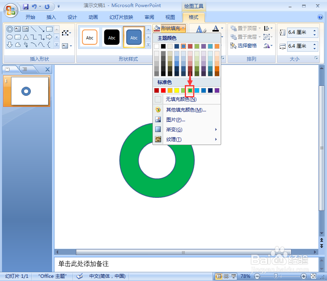The image size is (327, 281).
Task: Pick the standard dark red swatch
Action: (156, 90)
